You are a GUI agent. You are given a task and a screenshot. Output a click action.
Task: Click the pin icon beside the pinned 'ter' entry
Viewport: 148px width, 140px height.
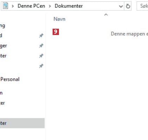click(x=41, y=56)
